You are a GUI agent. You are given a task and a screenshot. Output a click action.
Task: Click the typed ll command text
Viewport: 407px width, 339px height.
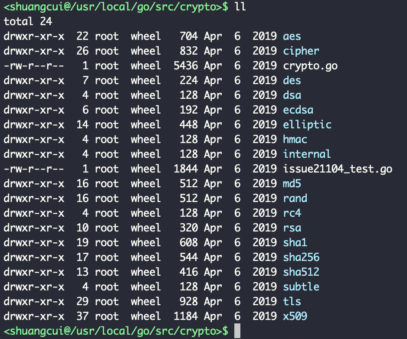point(240,7)
